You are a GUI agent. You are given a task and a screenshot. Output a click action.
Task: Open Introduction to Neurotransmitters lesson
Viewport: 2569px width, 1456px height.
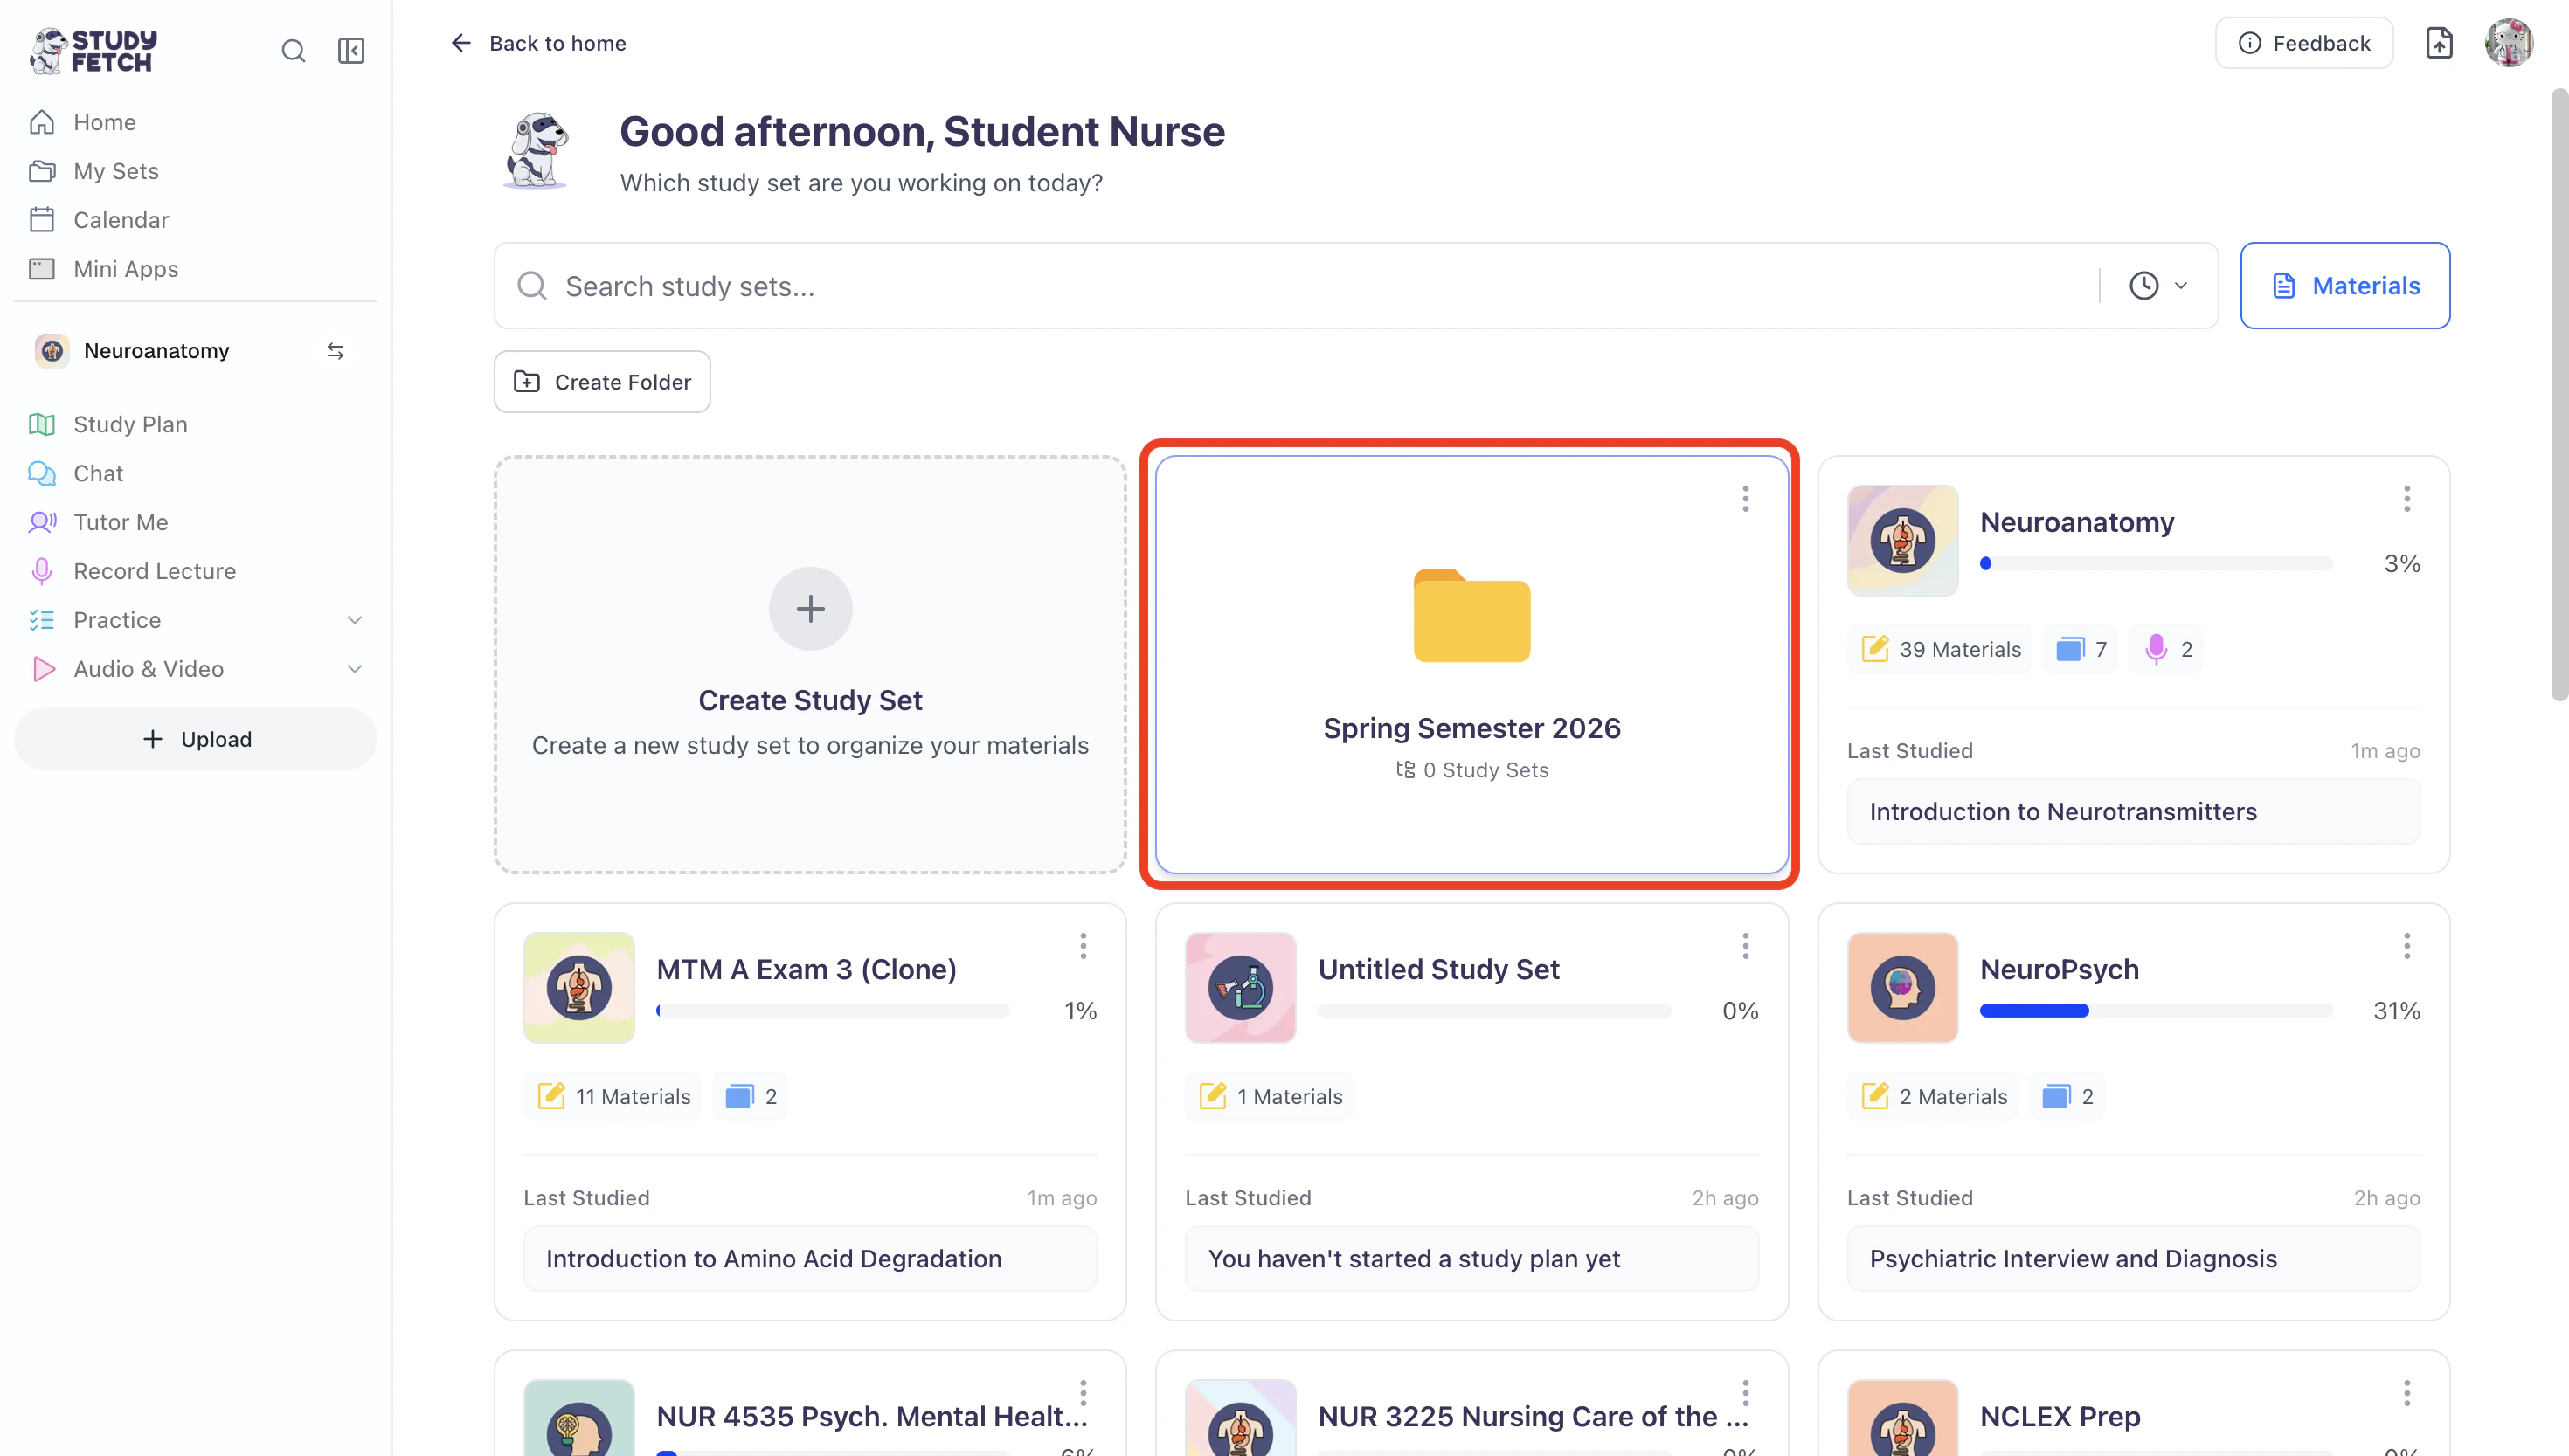[2133, 812]
